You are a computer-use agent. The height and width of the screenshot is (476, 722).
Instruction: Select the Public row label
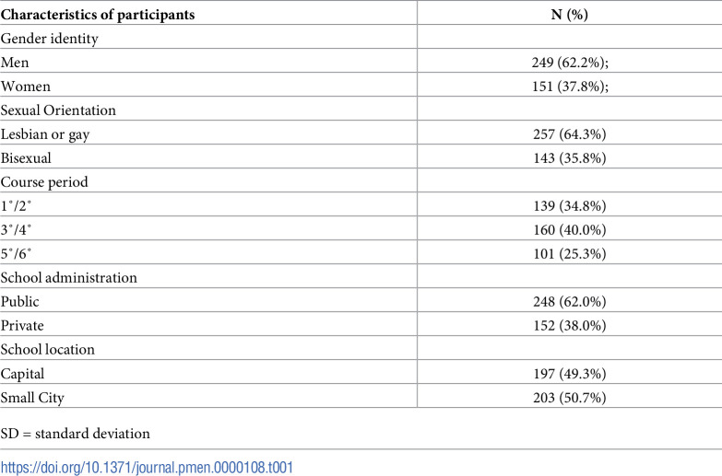tap(19, 302)
